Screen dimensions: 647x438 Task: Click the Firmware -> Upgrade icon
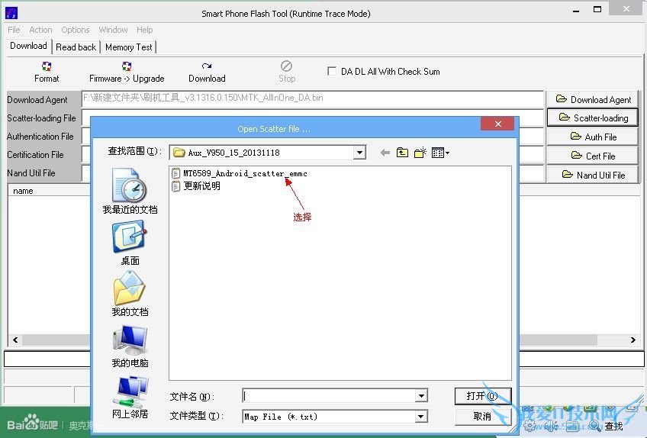pos(127,66)
